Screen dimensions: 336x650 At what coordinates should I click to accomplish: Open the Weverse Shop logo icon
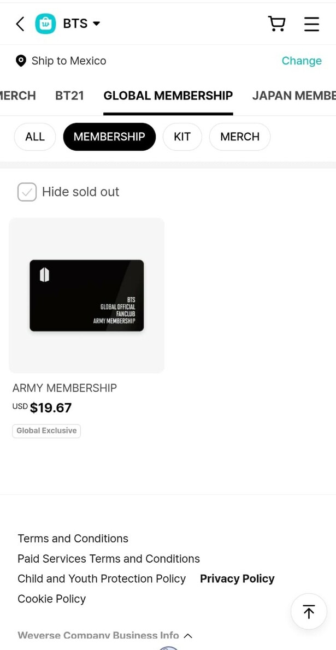[46, 23]
